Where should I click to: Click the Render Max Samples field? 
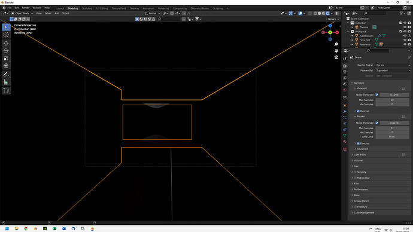pos(392,128)
